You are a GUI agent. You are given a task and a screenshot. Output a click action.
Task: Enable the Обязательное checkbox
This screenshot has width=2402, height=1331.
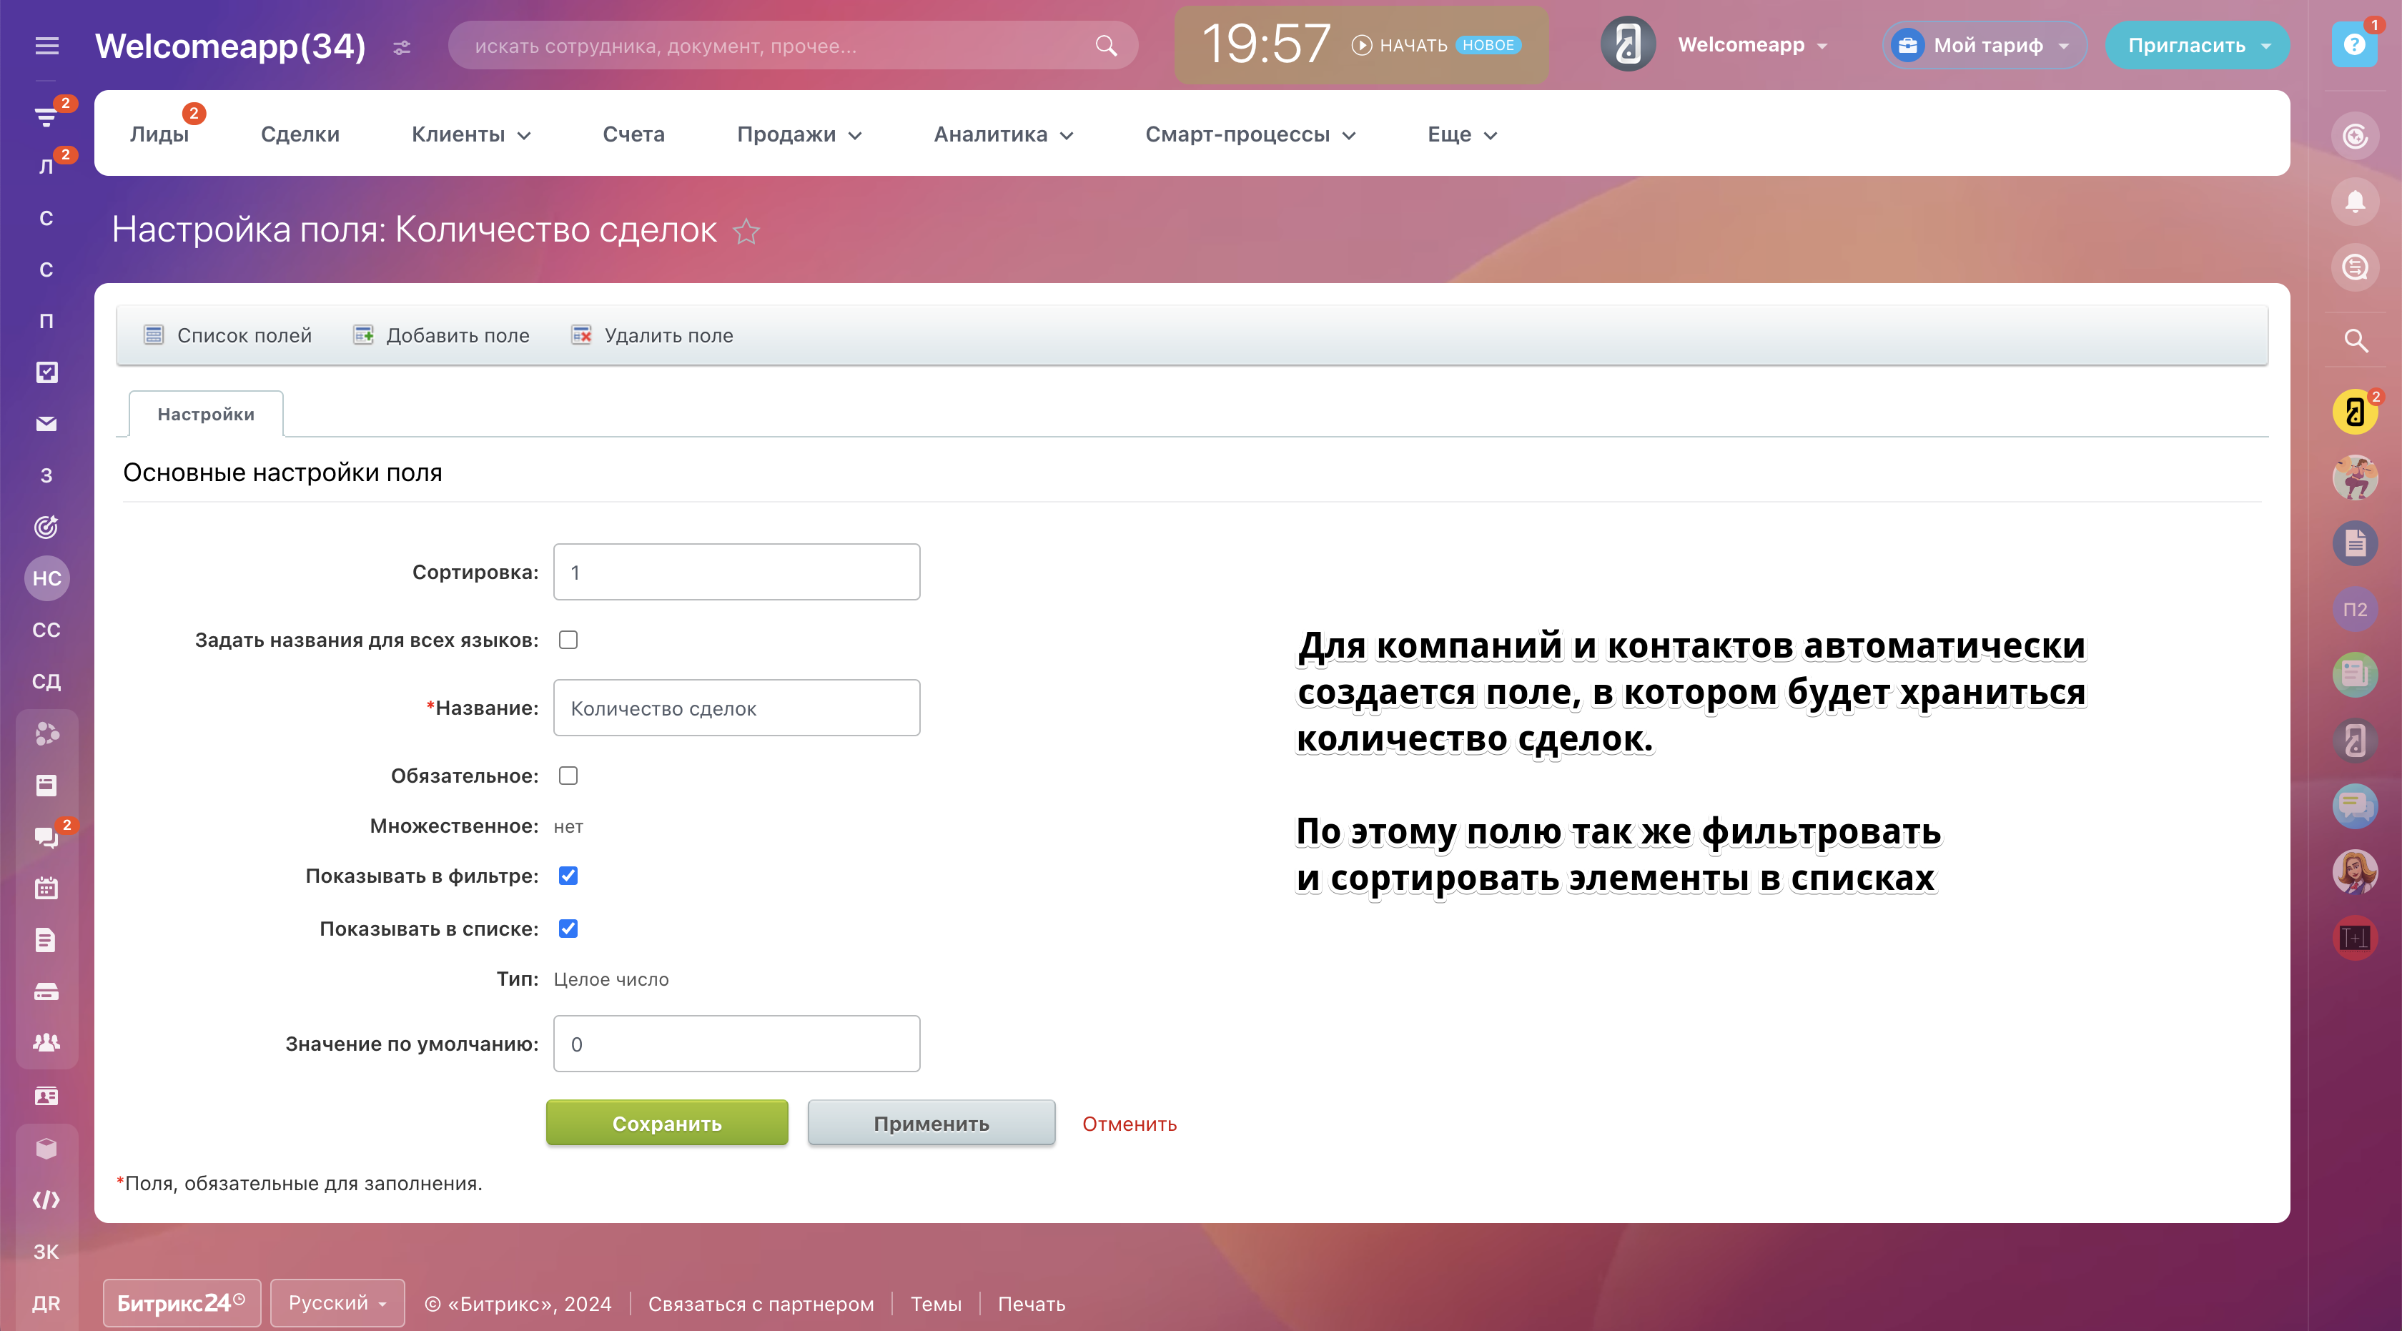point(568,776)
